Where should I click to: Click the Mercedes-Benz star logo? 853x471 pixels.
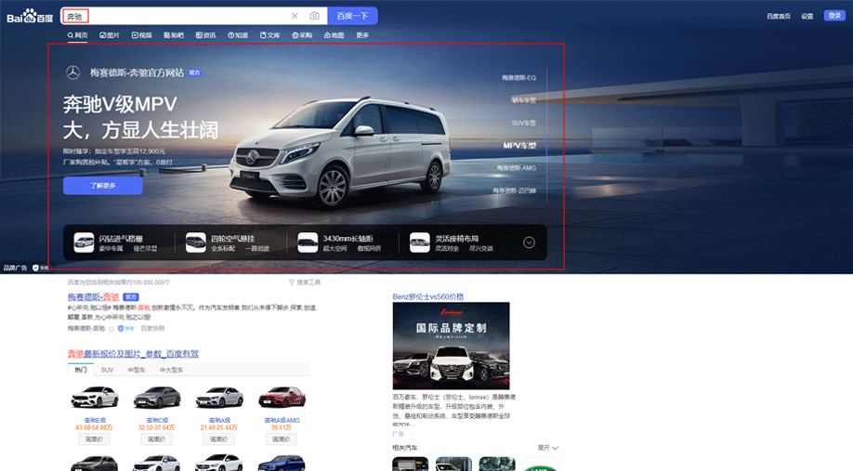pyautogui.click(x=72, y=72)
